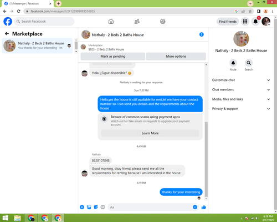This screenshot has width=277, height=222.
Task: Click the 'thanks for your interesting' message
Action: 181,192
